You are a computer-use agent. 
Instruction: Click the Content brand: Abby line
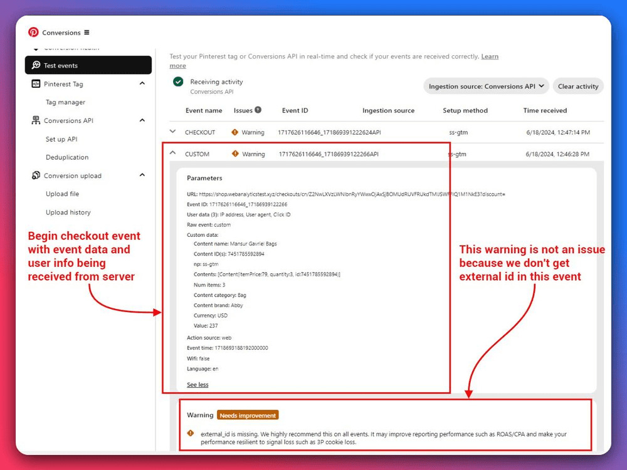[218, 305]
